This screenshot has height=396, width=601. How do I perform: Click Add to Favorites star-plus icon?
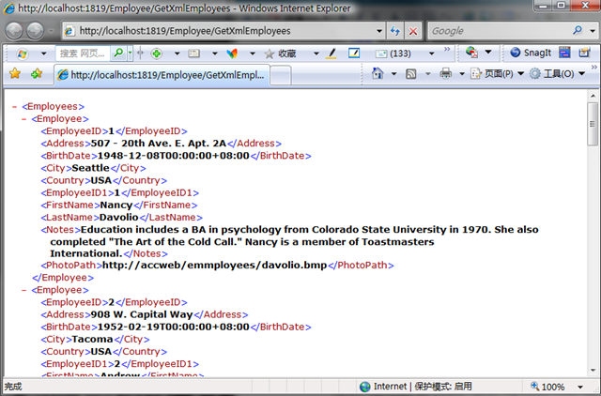coord(37,73)
